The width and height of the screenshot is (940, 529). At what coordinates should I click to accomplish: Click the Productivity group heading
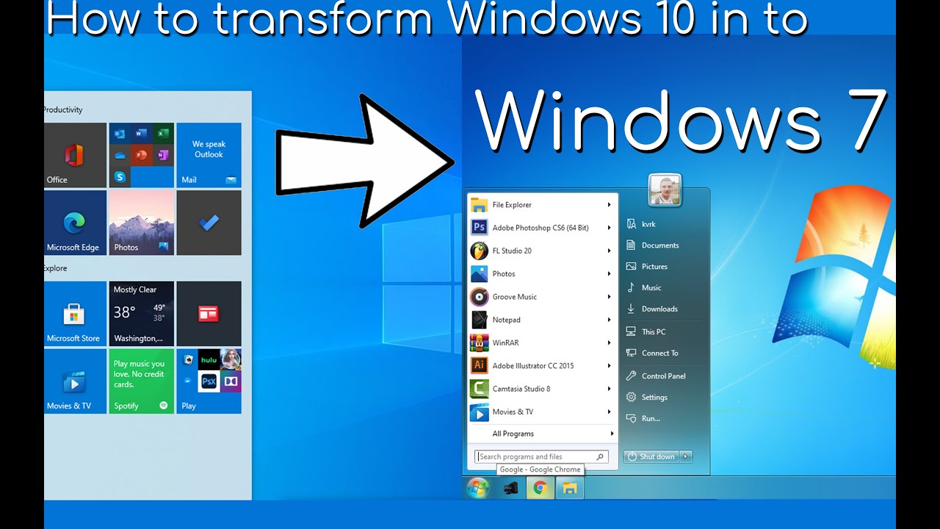(62, 109)
